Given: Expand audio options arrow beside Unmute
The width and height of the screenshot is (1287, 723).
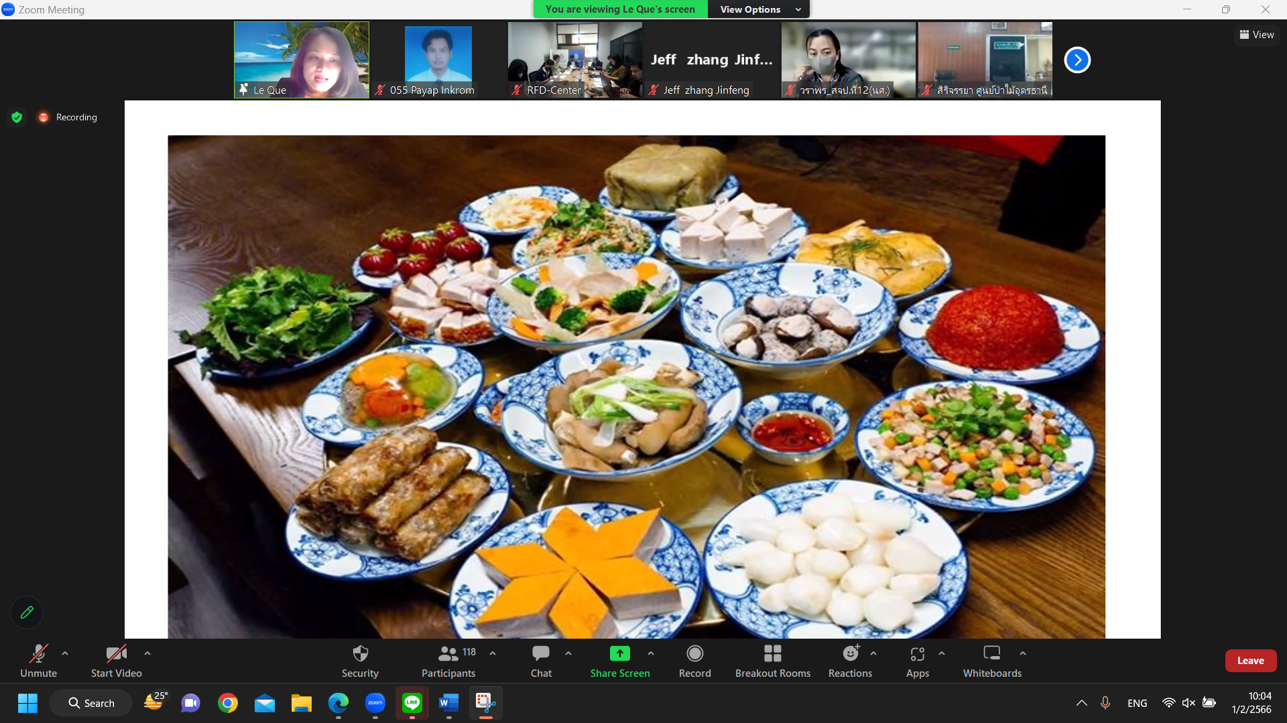Looking at the screenshot, I should pos(65,653).
